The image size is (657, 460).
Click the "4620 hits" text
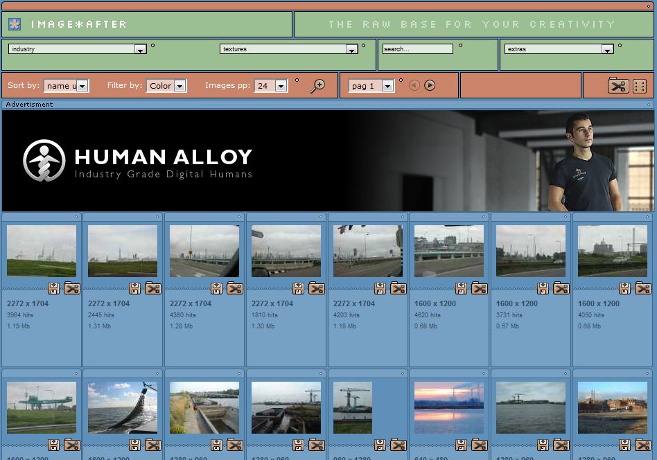pyautogui.click(x=428, y=315)
